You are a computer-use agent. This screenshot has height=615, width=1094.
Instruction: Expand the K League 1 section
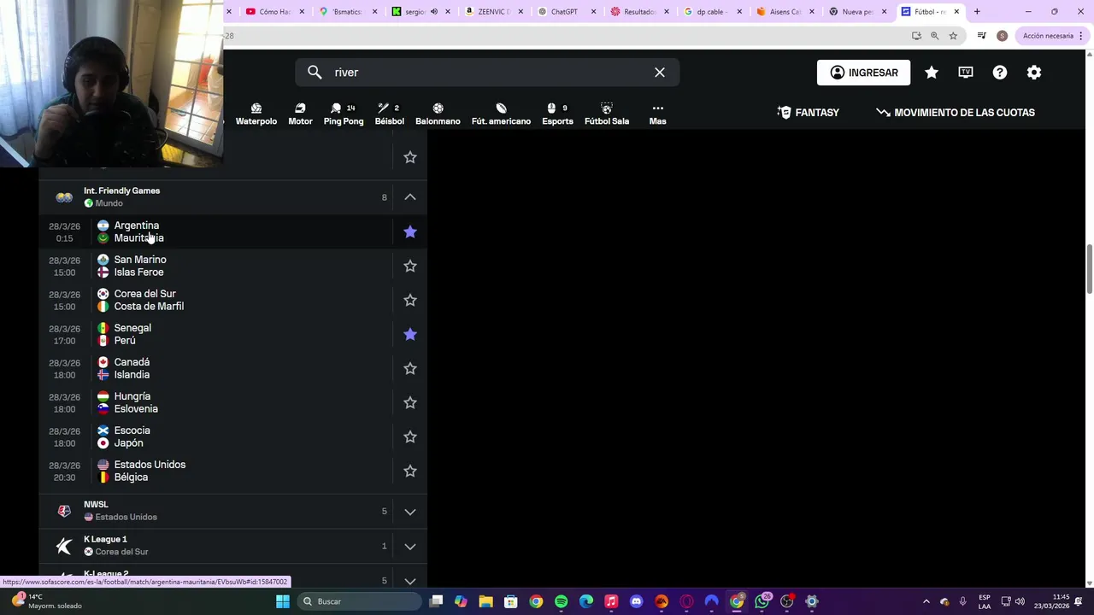pos(410,546)
